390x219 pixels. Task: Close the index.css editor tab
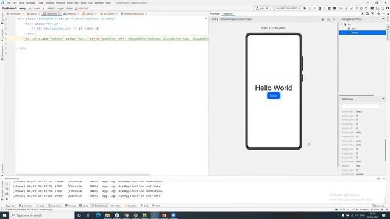coord(78,13)
